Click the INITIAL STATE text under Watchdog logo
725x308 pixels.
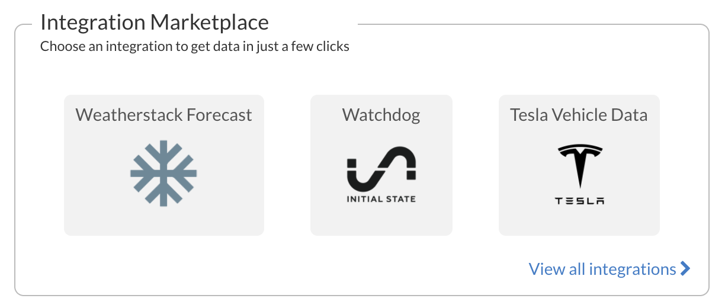[381, 198]
